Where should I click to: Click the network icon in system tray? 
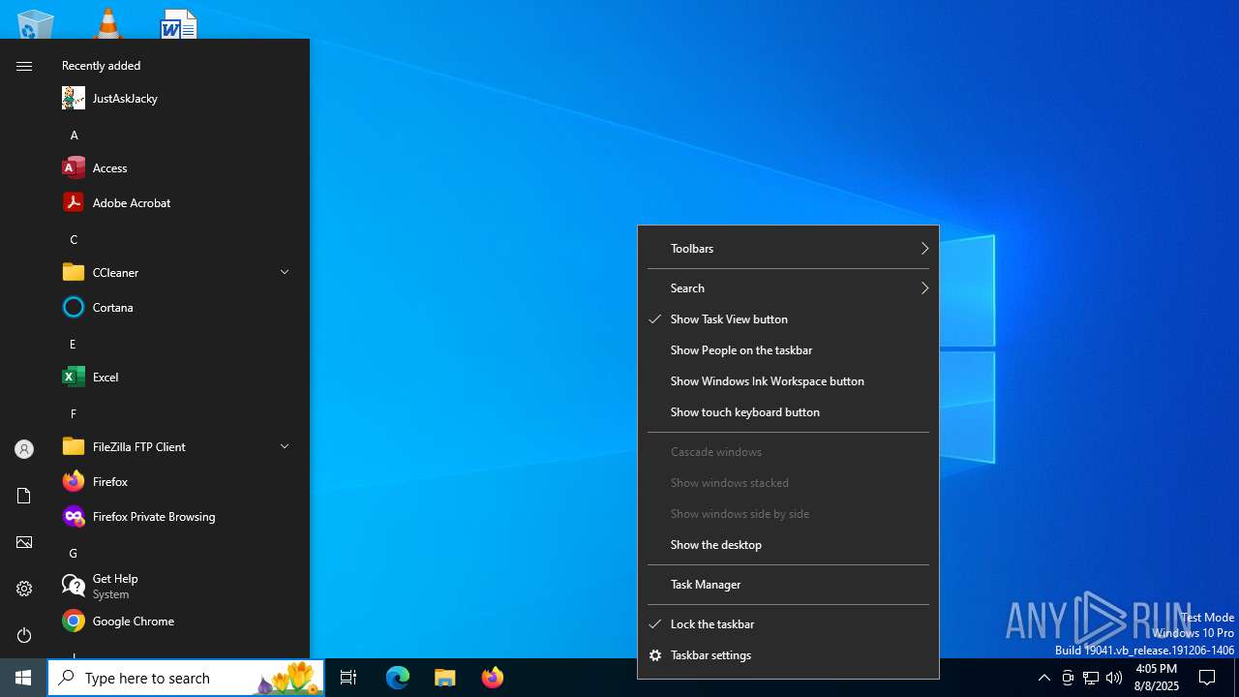point(1091,678)
